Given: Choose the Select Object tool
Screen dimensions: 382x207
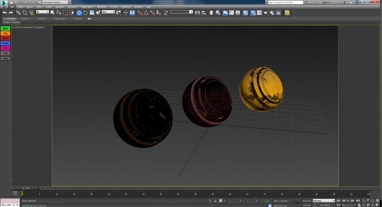Looking at the screenshot, I should click(52, 13).
